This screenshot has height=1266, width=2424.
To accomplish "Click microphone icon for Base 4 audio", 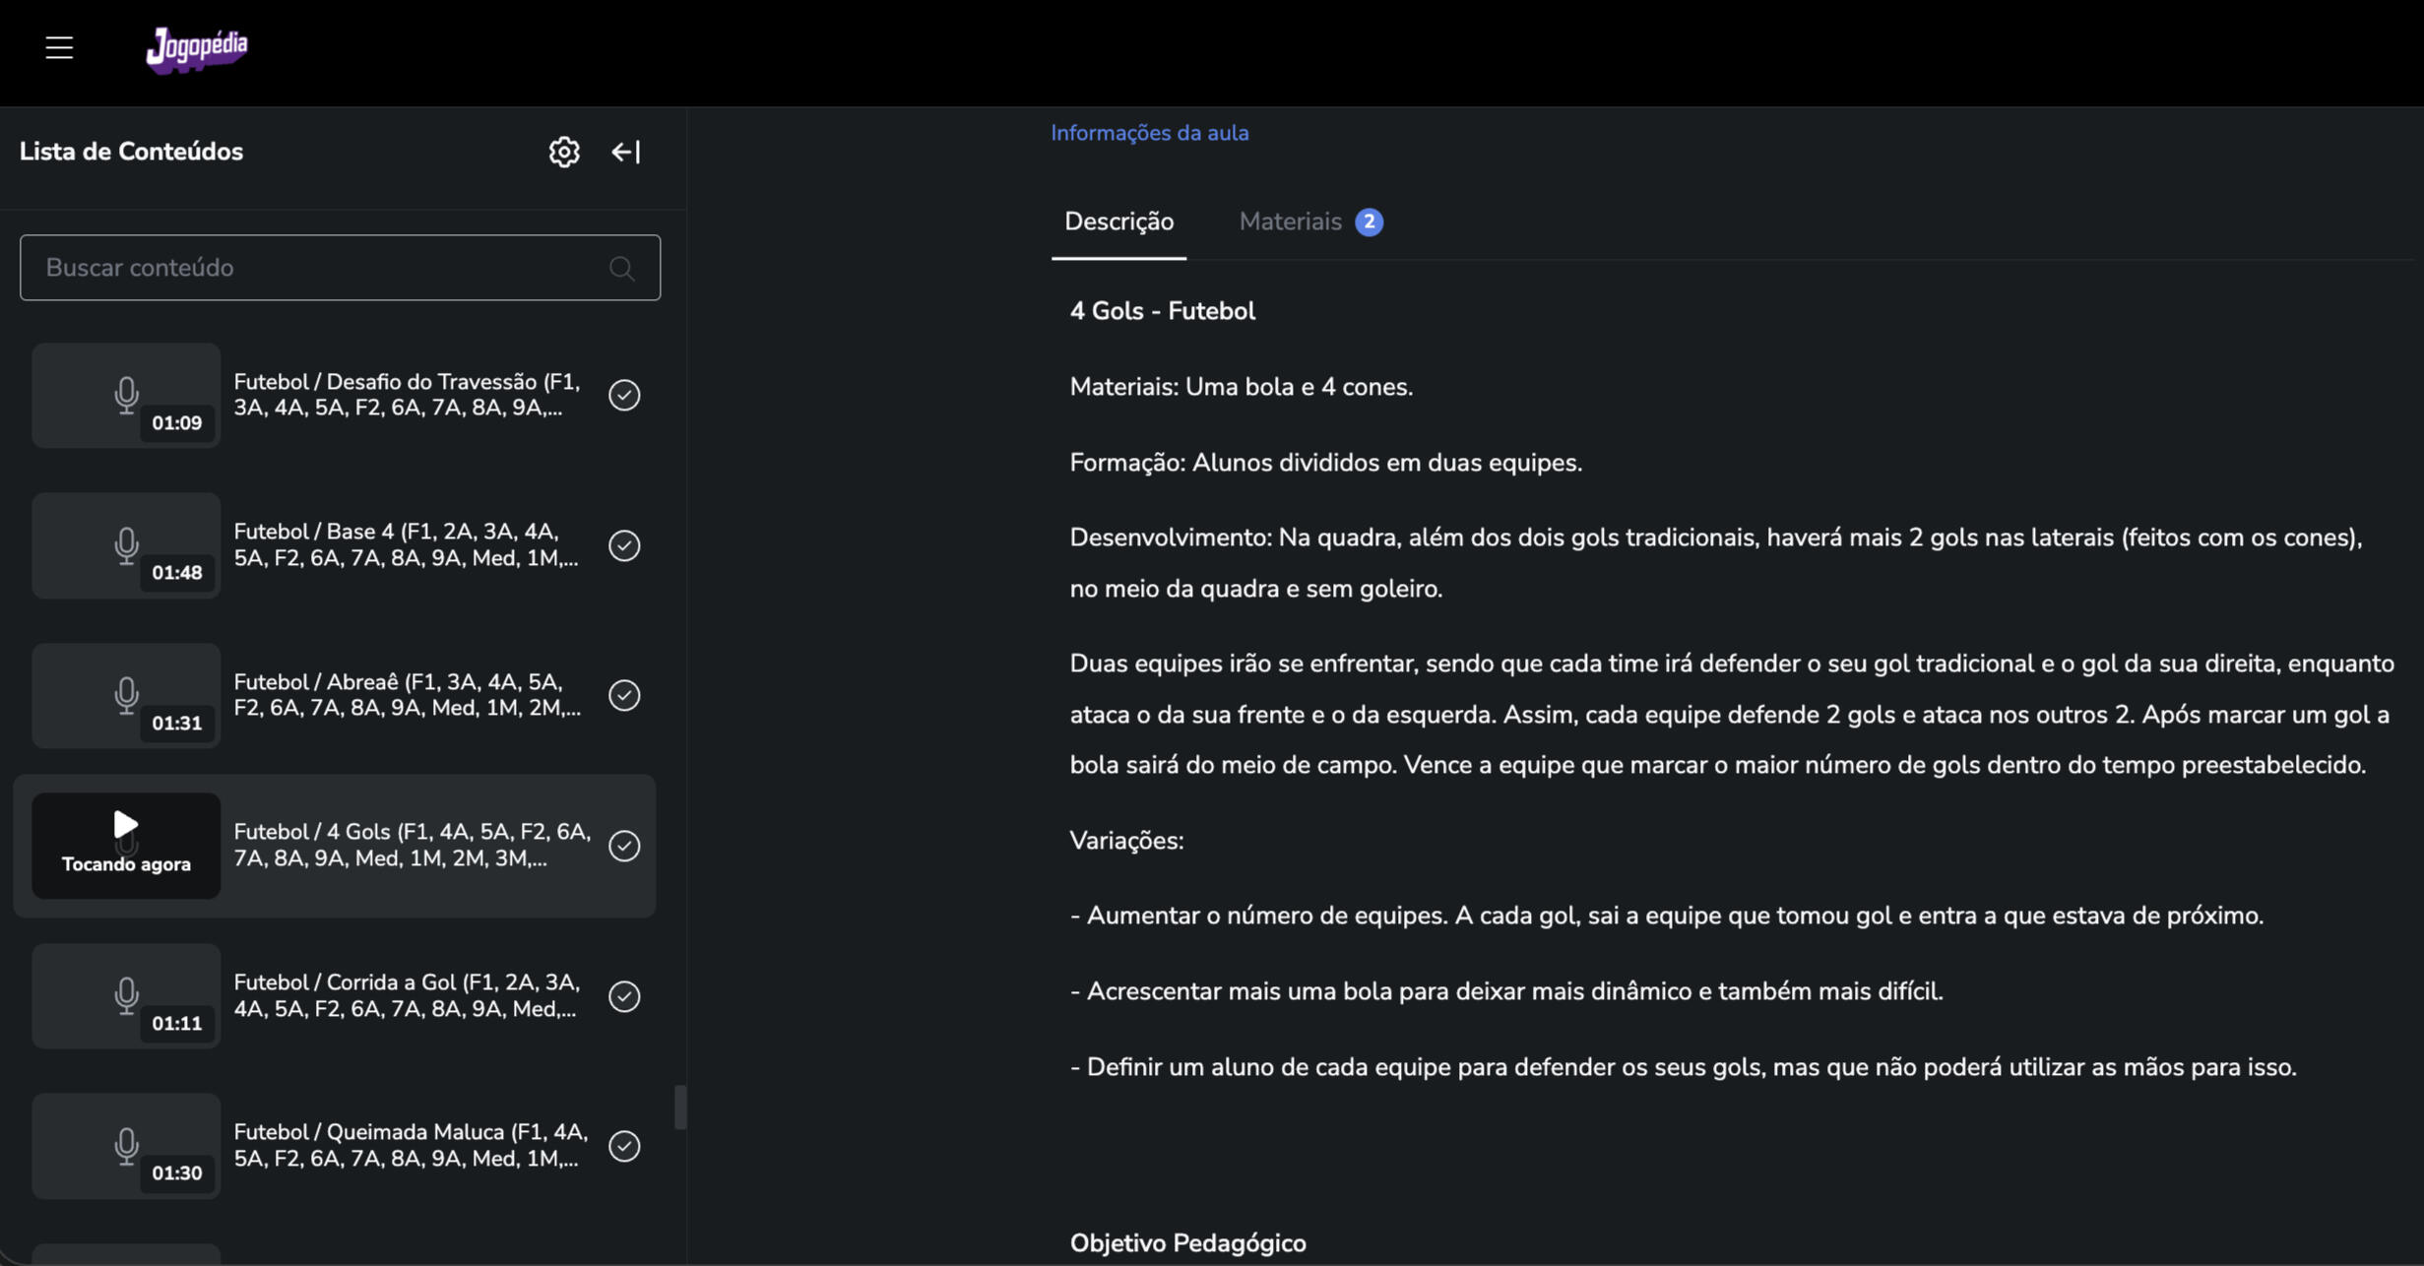I will click(126, 544).
